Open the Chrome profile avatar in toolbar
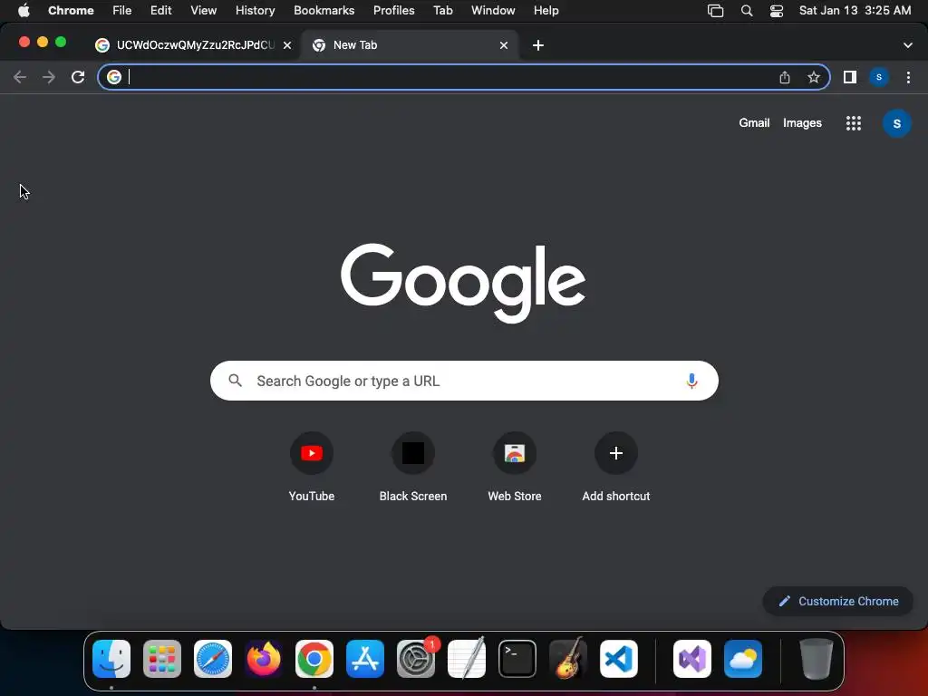 (x=879, y=77)
